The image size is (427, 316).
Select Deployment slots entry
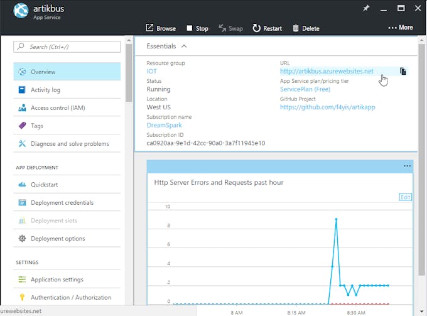[x=67, y=221]
